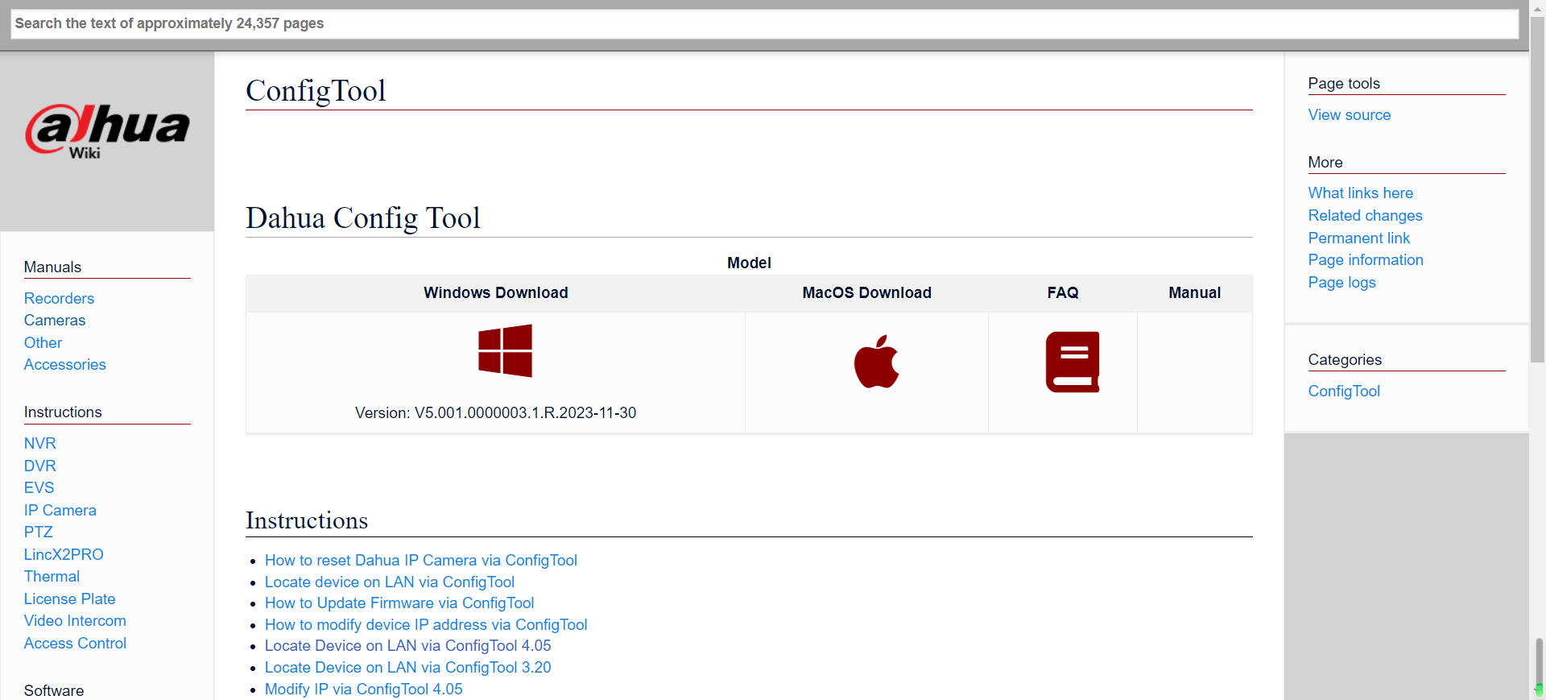Click the Version V5.001.0000003.1.R.2023-11-30 text
Image resolution: width=1546 pixels, height=700 pixels.
pos(496,412)
